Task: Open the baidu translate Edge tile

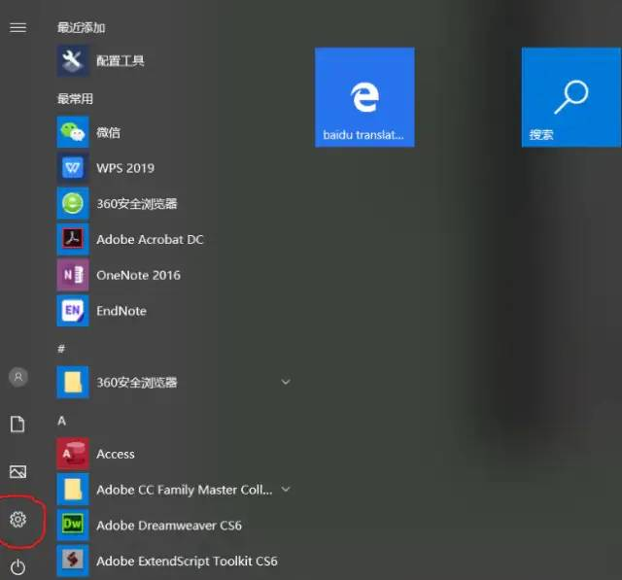Action: coord(364,97)
